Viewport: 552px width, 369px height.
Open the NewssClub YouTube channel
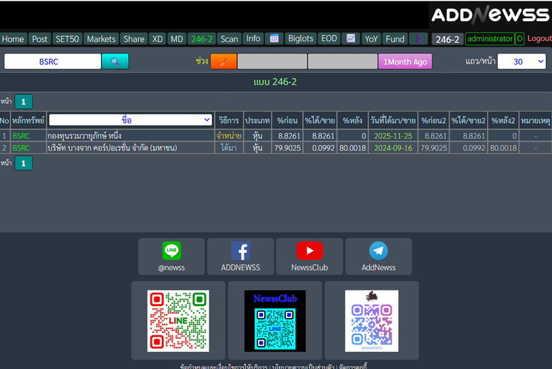(x=310, y=257)
